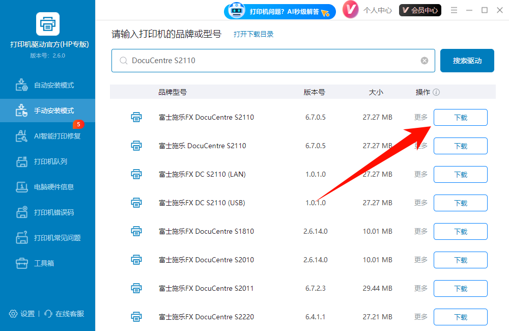Open 设置 settings at sidebar bottom
The height and width of the screenshot is (331, 509).
coord(22,314)
